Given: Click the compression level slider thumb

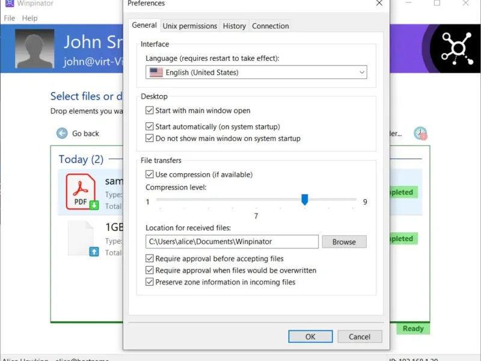Looking at the screenshot, I should pos(305,200).
